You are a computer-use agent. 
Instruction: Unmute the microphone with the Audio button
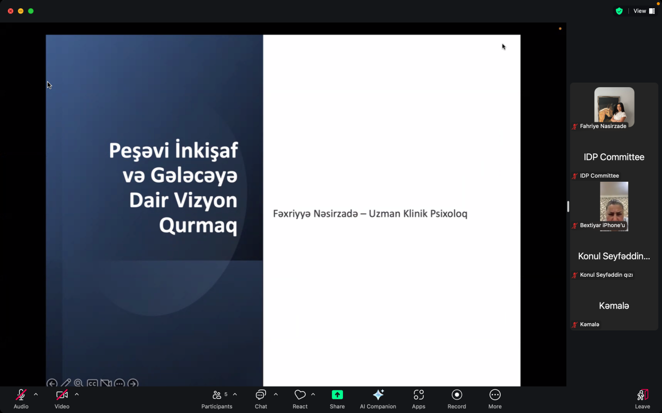pos(21,399)
